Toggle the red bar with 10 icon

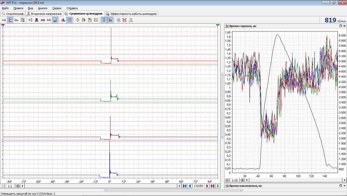(x=110, y=20)
